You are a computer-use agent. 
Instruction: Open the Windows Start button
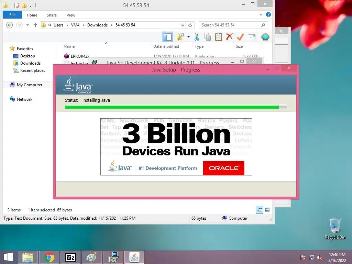point(8,257)
